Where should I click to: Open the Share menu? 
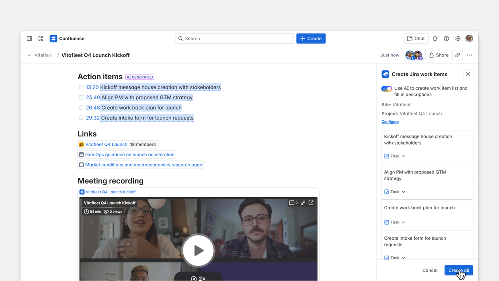click(x=439, y=55)
